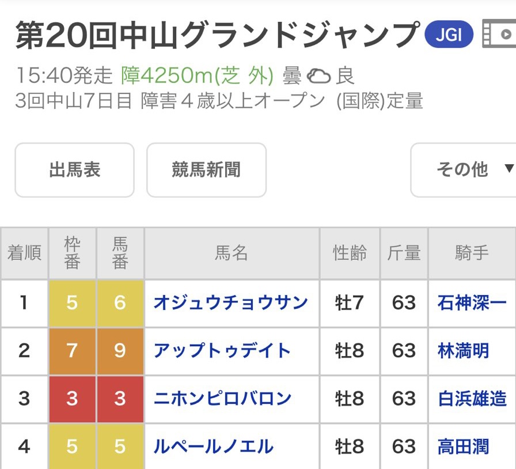This screenshot has width=516, height=469.
Task: Click the cloudy weather icon
Action: click(318, 76)
